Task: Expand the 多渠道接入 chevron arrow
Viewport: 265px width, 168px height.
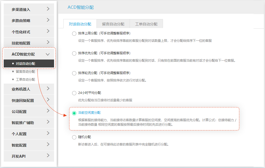Action: 48,9
